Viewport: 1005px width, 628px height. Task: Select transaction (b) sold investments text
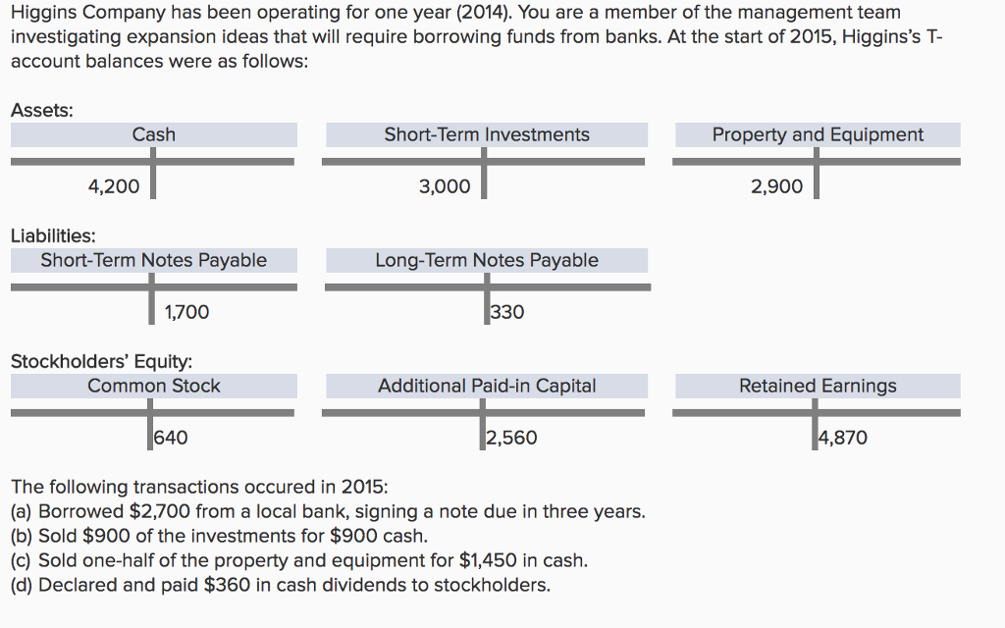[x=219, y=536]
